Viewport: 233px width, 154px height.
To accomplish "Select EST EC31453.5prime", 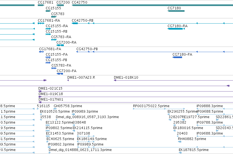I will [48, 136].
